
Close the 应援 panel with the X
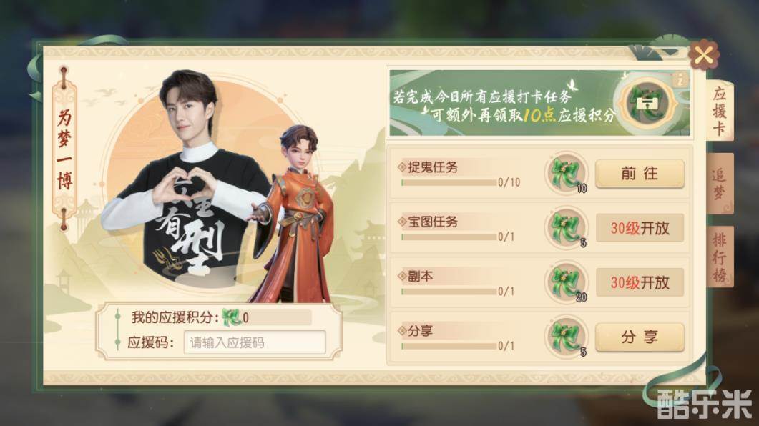coord(703,54)
